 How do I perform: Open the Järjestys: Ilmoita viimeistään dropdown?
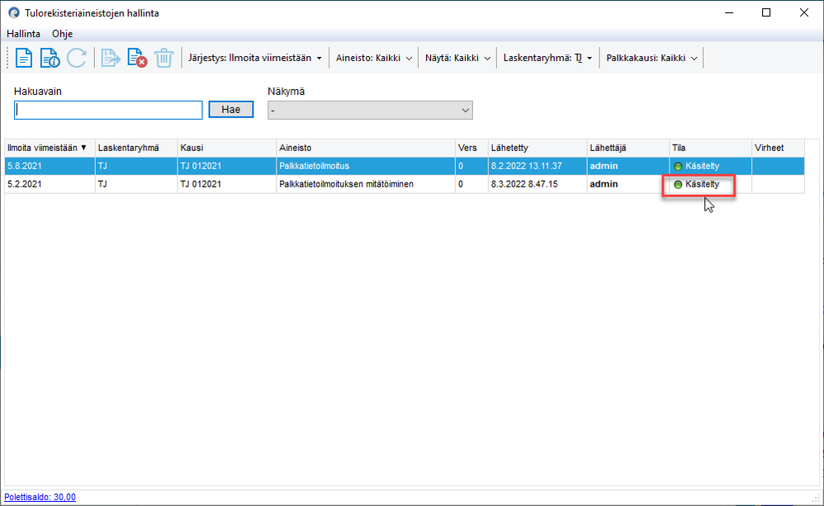click(x=255, y=58)
